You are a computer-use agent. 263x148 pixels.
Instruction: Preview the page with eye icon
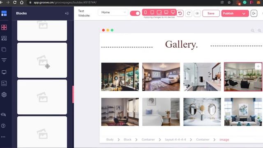click(x=197, y=13)
